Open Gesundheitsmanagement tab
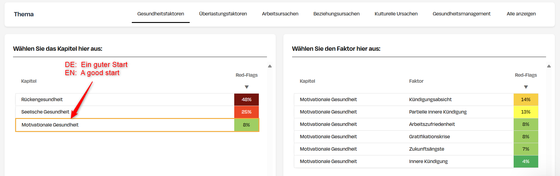The height and width of the screenshot is (176, 560). point(462,14)
